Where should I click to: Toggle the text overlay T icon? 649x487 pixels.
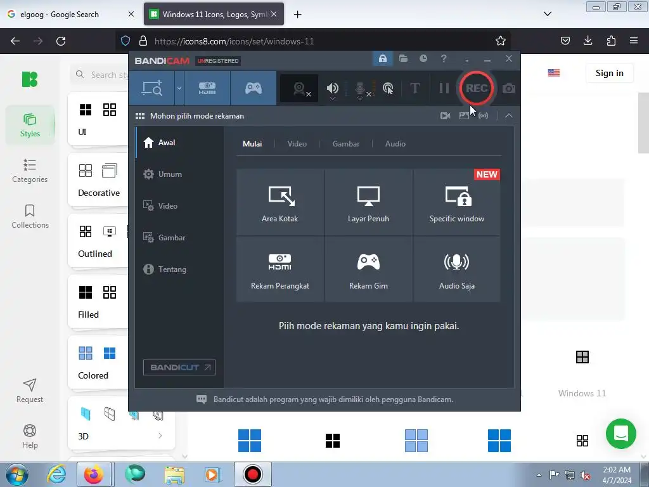pyautogui.click(x=414, y=88)
